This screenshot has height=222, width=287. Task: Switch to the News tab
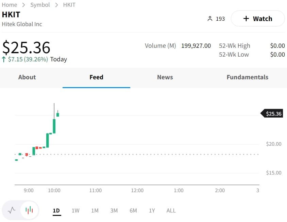[165, 77]
